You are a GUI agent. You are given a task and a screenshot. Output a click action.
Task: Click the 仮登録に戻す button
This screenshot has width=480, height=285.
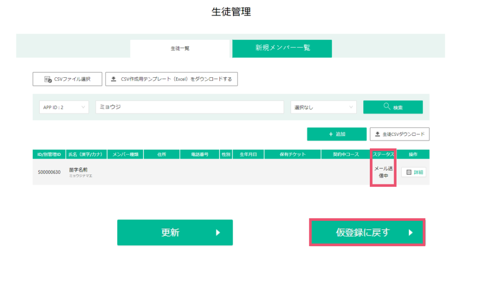tap(367, 233)
